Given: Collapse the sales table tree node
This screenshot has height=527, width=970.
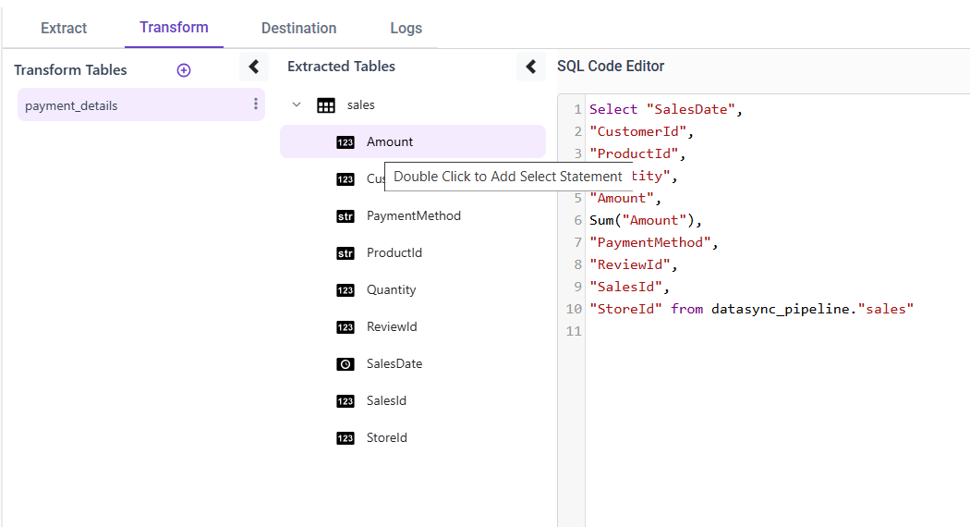Looking at the screenshot, I should 297,105.
